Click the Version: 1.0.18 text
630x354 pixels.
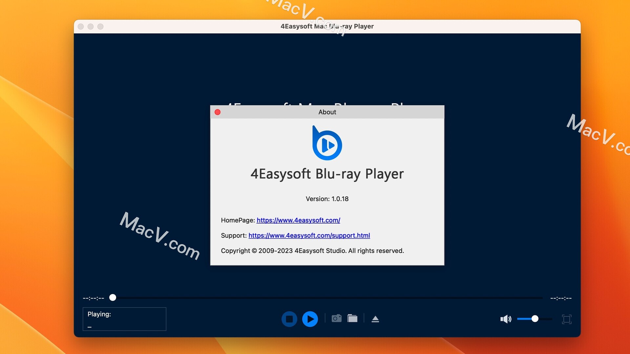tap(327, 199)
